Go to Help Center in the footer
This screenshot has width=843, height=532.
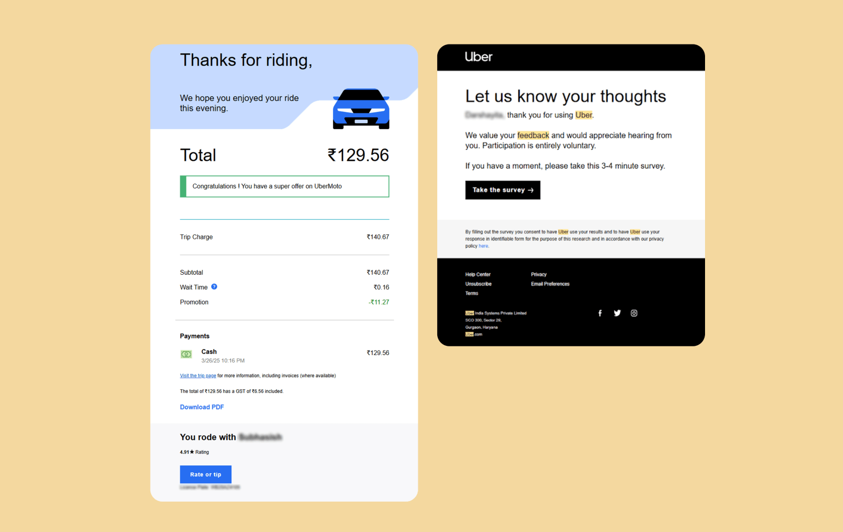(478, 275)
